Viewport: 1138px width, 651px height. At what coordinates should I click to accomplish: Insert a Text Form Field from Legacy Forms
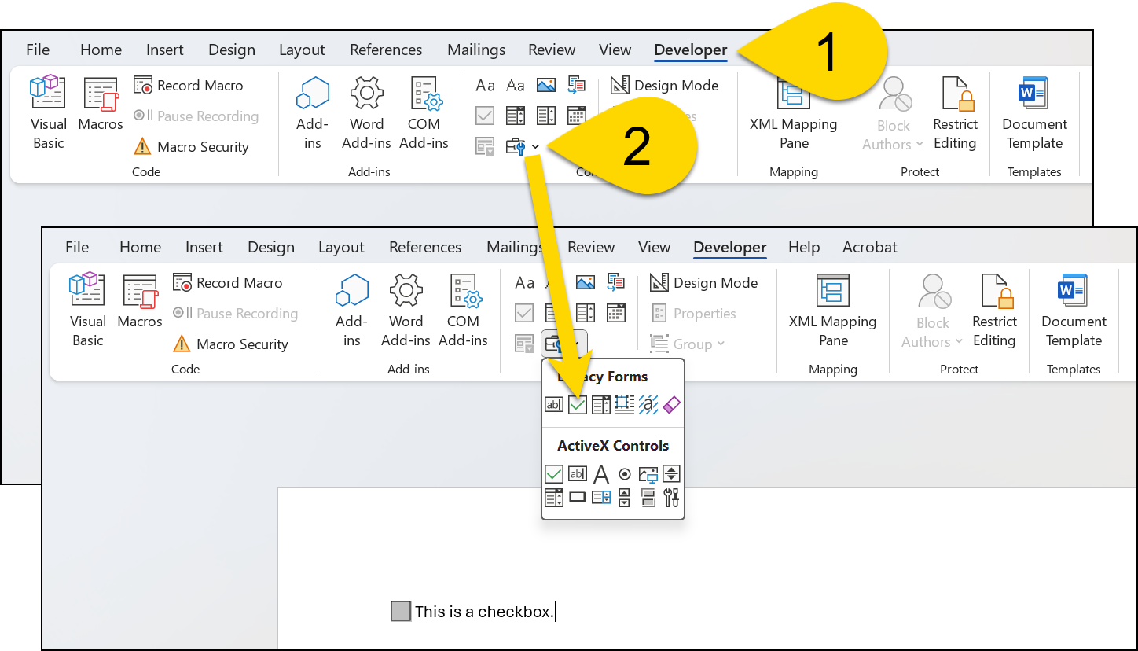[x=554, y=404]
